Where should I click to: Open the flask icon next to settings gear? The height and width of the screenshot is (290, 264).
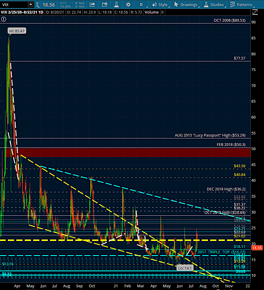click(116, 5)
